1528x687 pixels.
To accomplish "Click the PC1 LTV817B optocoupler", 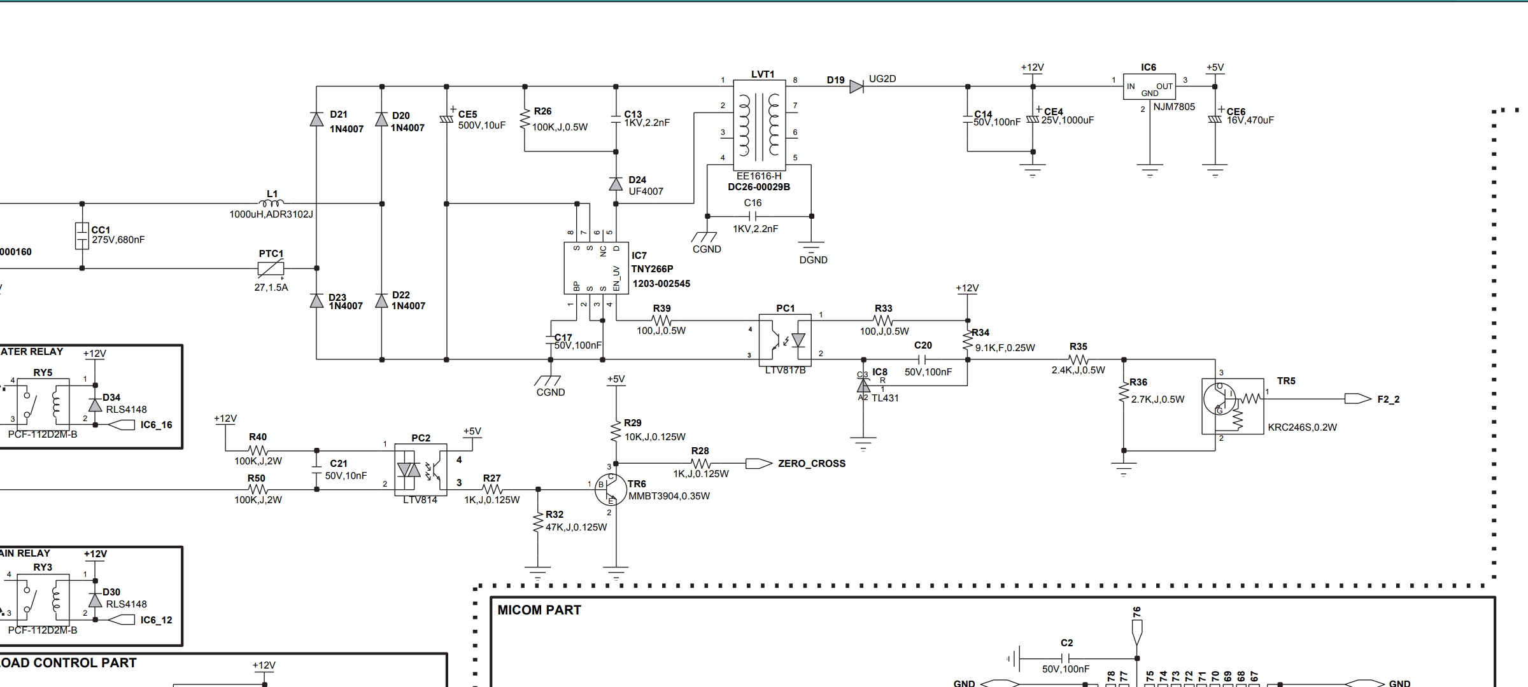I will pyautogui.click(x=785, y=340).
